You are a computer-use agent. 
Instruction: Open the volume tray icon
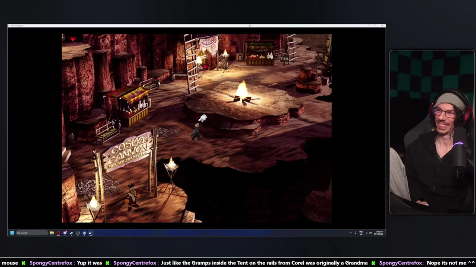[370, 233]
